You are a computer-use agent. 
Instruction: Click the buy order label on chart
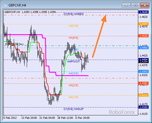click(x=14, y=44)
